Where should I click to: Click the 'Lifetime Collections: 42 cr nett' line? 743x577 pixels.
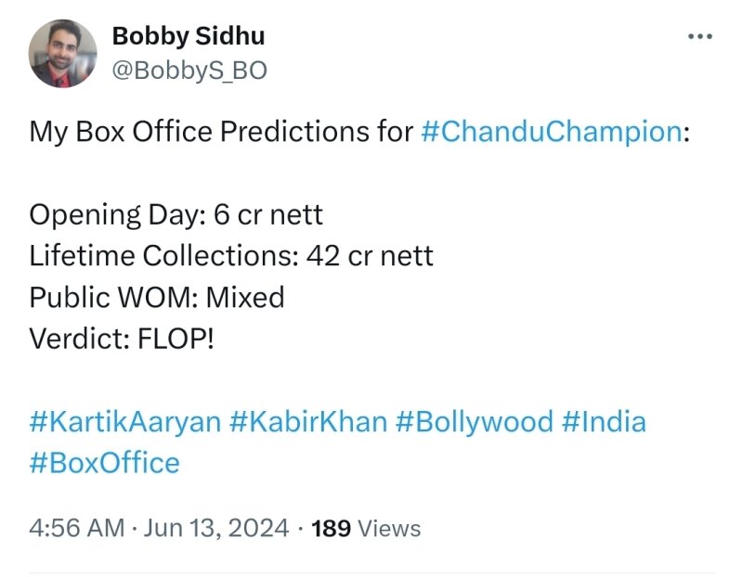point(231,255)
